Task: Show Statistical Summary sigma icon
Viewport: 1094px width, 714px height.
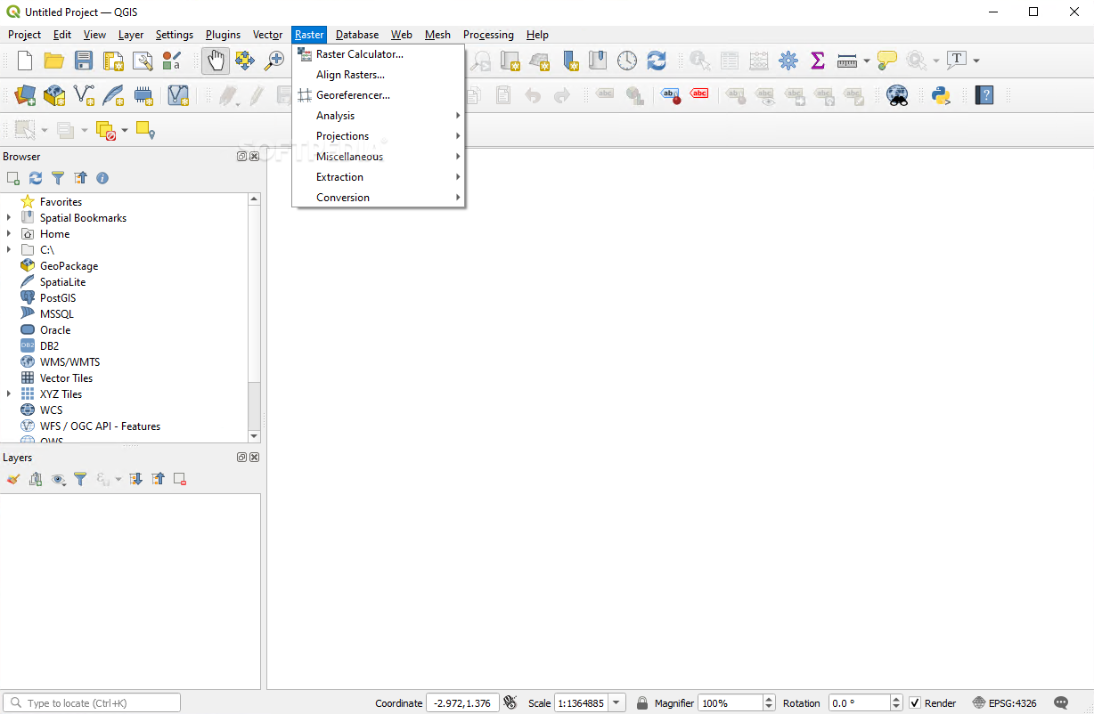Action: pos(818,61)
